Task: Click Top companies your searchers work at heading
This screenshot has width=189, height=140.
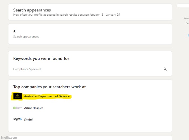Action: [49, 87]
